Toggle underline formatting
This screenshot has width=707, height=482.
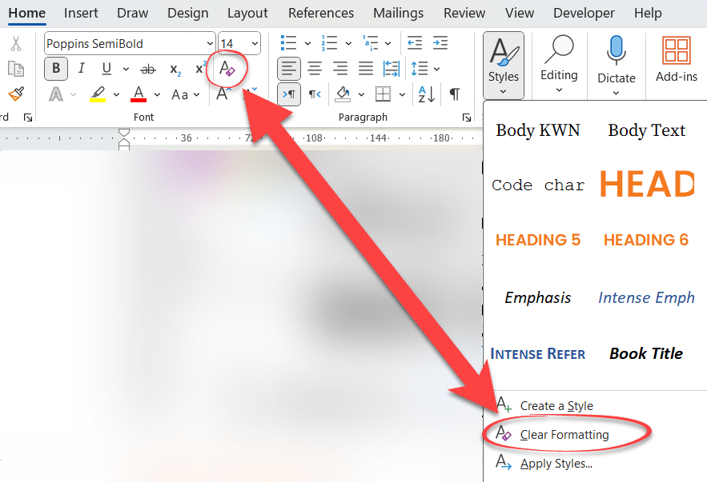[x=105, y=69]
